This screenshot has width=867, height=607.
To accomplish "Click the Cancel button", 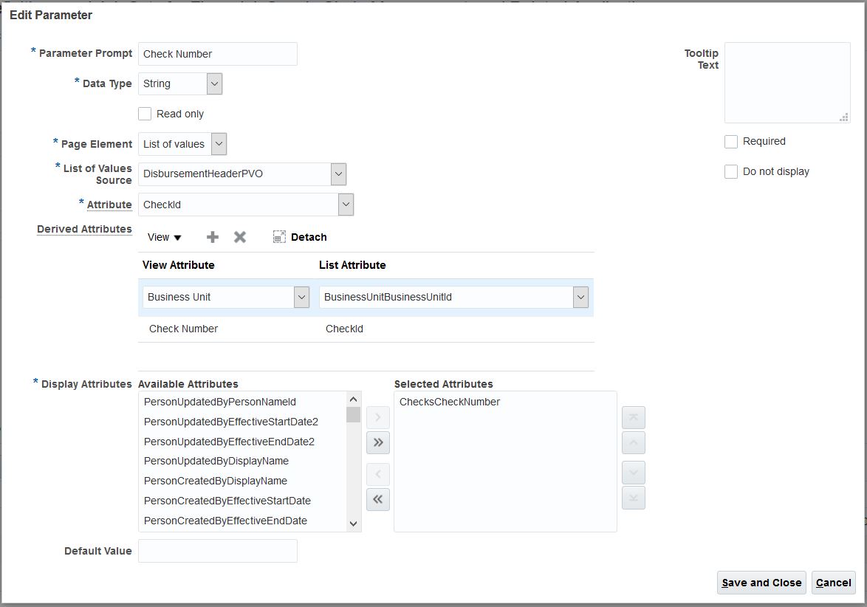I will tap(833, 583).
